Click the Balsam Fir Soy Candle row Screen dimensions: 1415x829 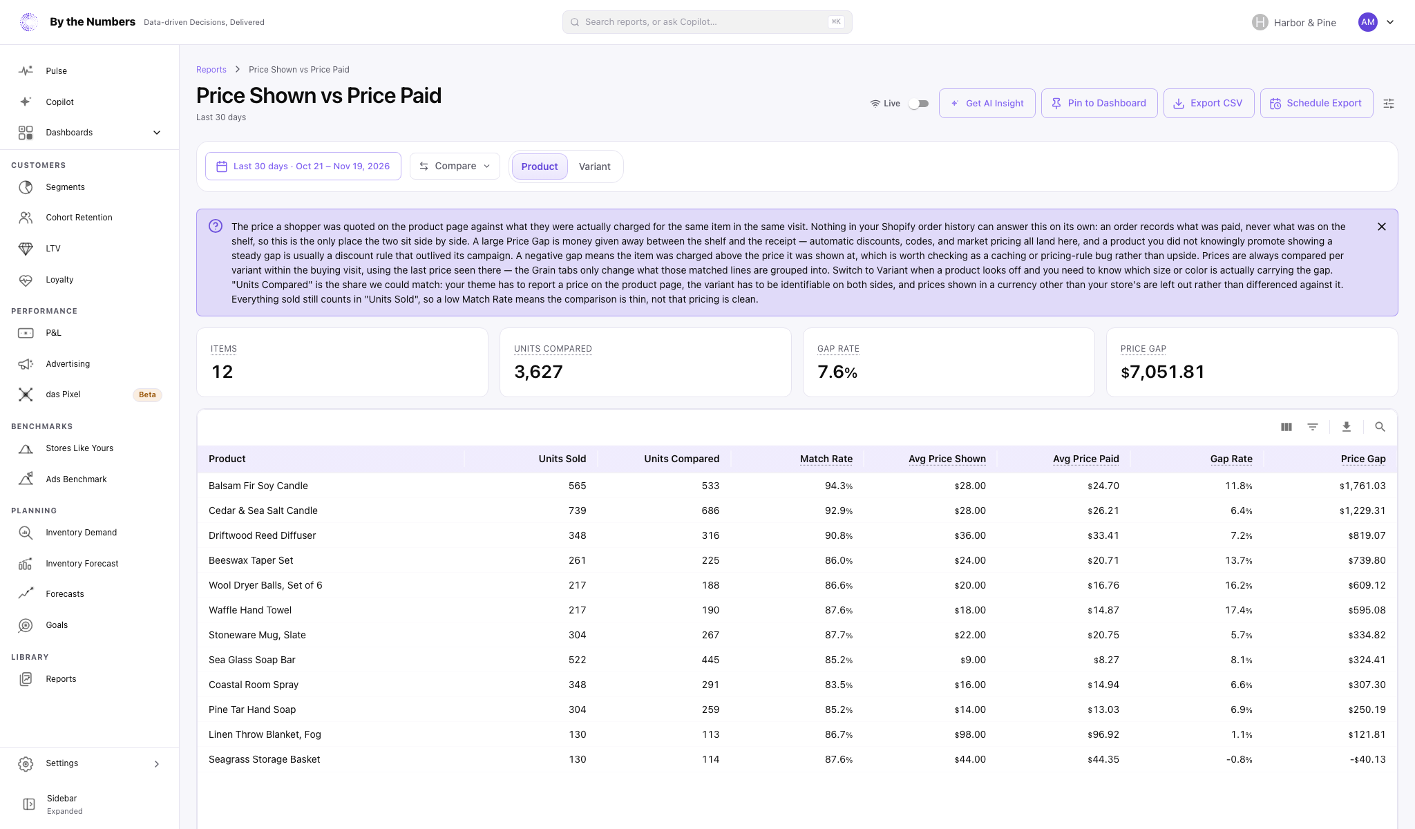coord(797,486)
